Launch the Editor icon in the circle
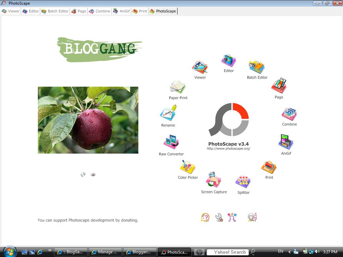This screenshot has width=343, height=257. click(228, 61)
